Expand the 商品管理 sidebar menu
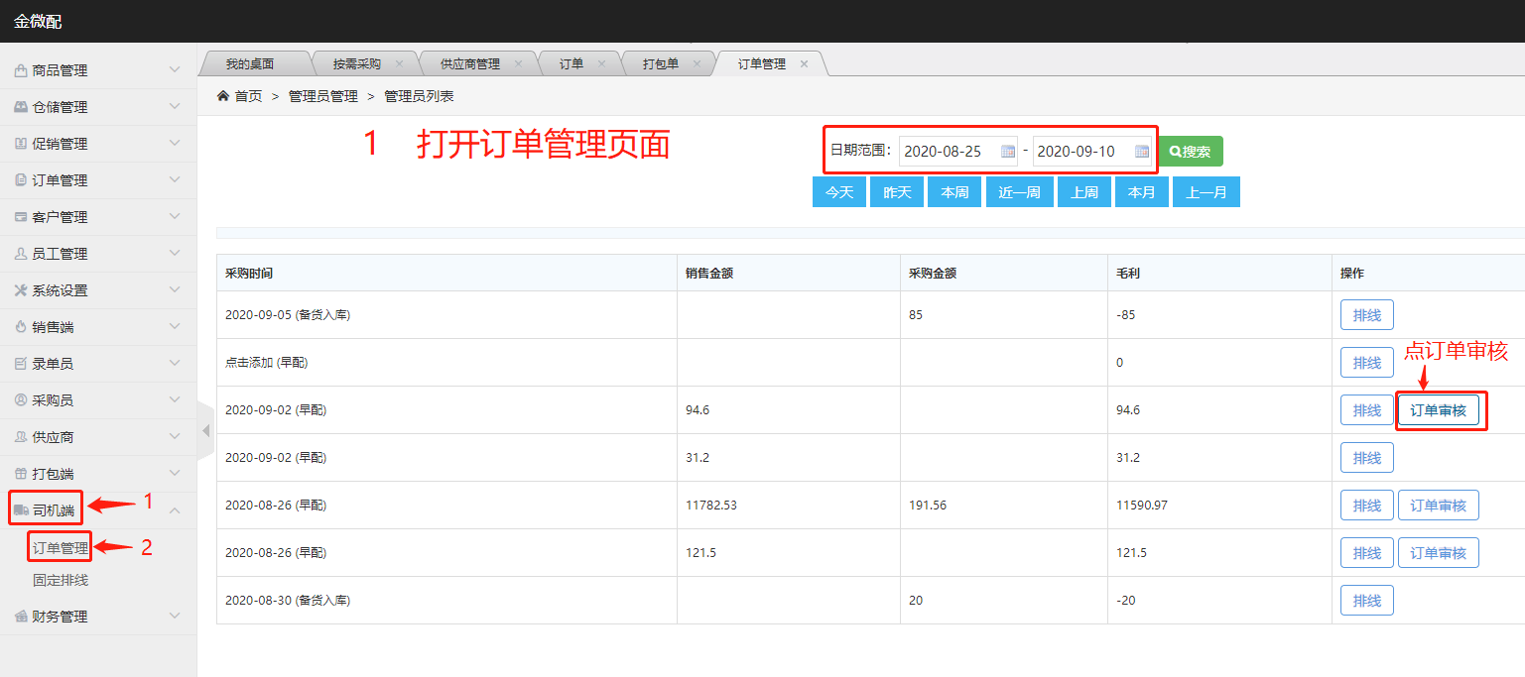Image resolution: width=1525 pixels, height=677 pixels. [x=175, y=70]
